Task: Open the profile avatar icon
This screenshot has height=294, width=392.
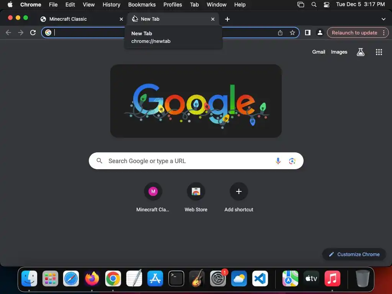Action: point(320,33)
